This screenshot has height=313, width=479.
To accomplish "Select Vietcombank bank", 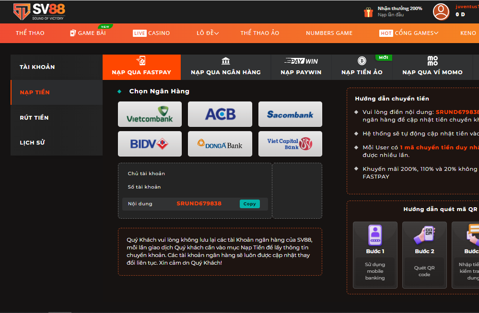I will pyautogui.click(x=150, y=114).
